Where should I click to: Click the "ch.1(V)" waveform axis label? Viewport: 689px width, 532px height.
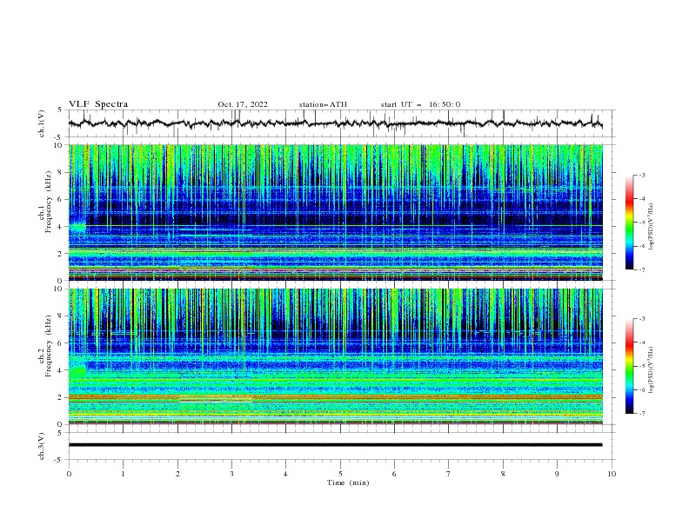coord(42,123)
